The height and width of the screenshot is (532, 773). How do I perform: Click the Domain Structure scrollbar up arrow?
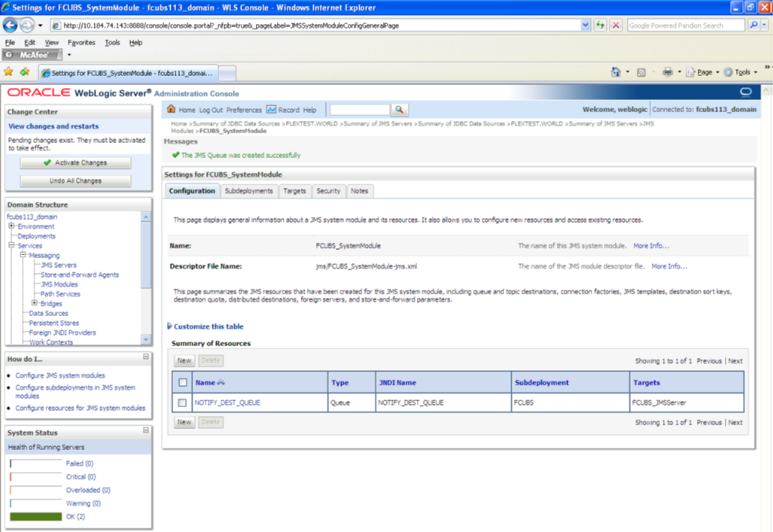click(x=146, y=217)
